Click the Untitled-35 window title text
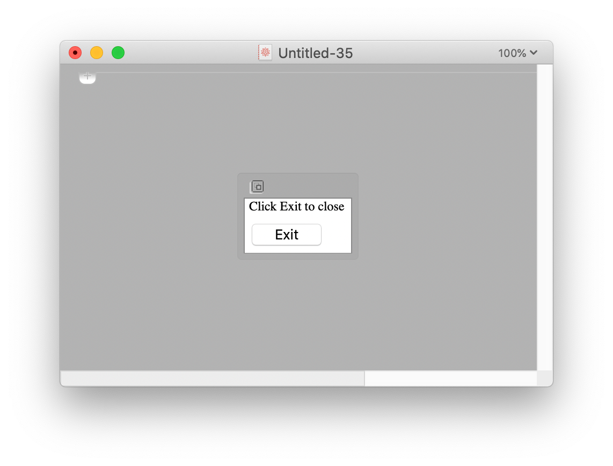 tap(315, 53)
